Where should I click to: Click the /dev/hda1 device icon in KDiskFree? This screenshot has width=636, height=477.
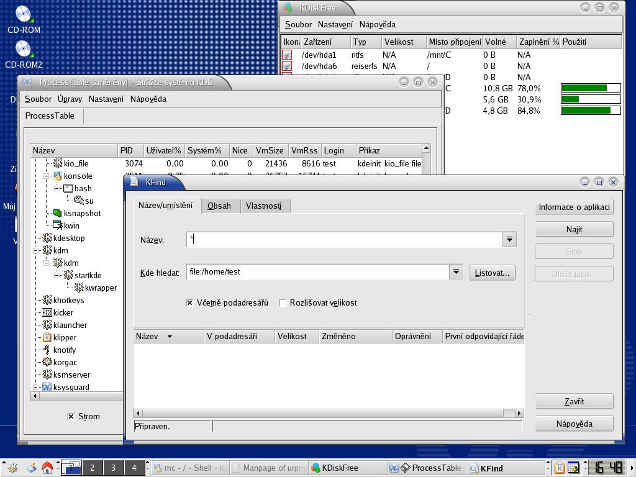(287, 55)
